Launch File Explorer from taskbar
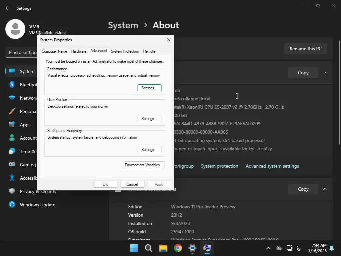 [x=163, y=248]
